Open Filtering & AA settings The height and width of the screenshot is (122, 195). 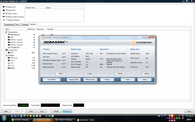[x=90, y=79]
